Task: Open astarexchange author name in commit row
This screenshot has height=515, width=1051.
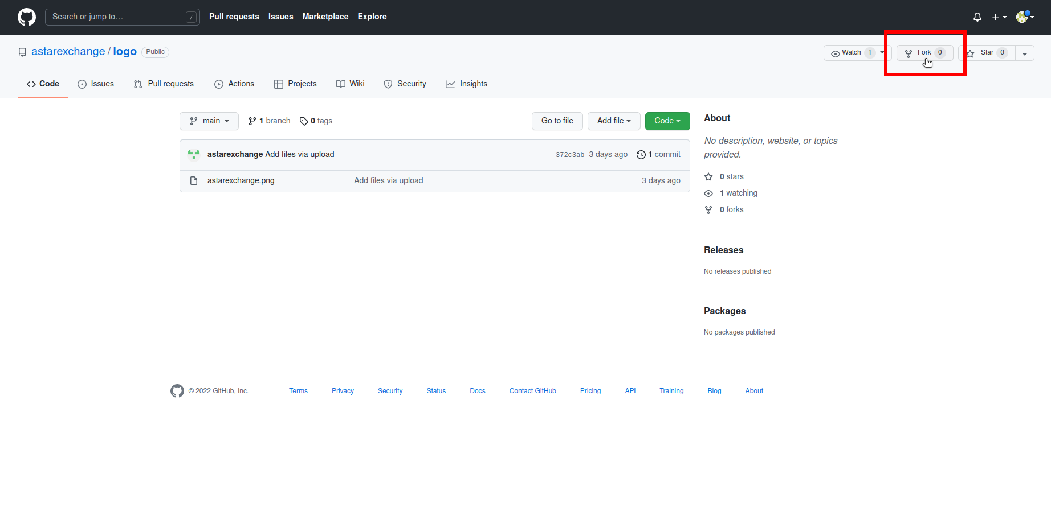Action: point(235,154)
